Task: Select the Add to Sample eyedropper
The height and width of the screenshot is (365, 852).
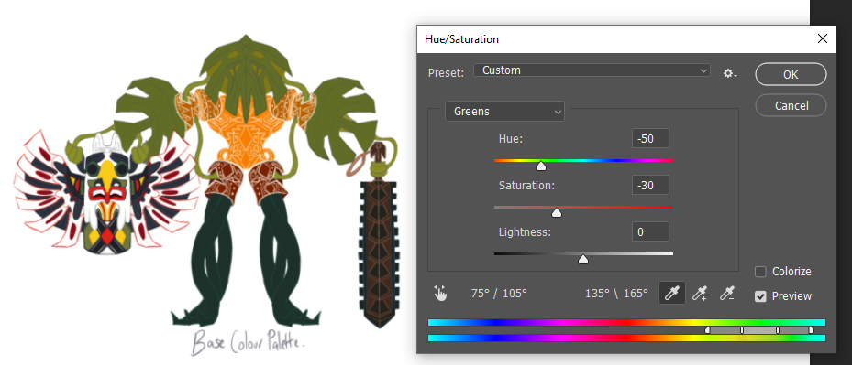Action: coord(700,294)
